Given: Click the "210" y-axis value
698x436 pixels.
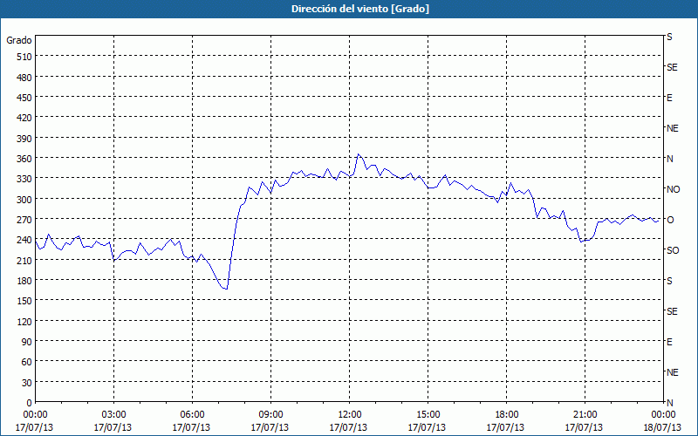Looking at the screenshot, I should point(24,261).
